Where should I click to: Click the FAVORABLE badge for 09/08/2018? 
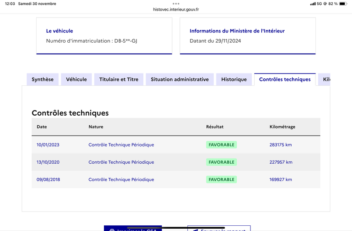pyautogui.click(x=221, y=180)
